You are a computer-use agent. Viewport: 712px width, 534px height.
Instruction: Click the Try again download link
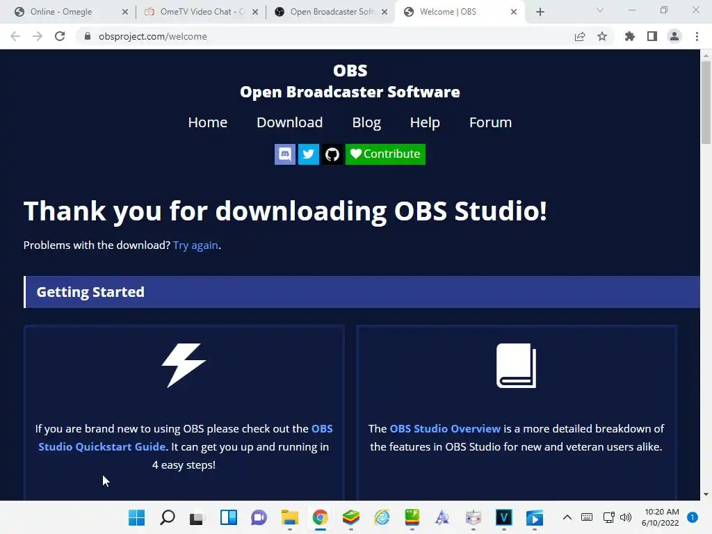pos(195,245)
